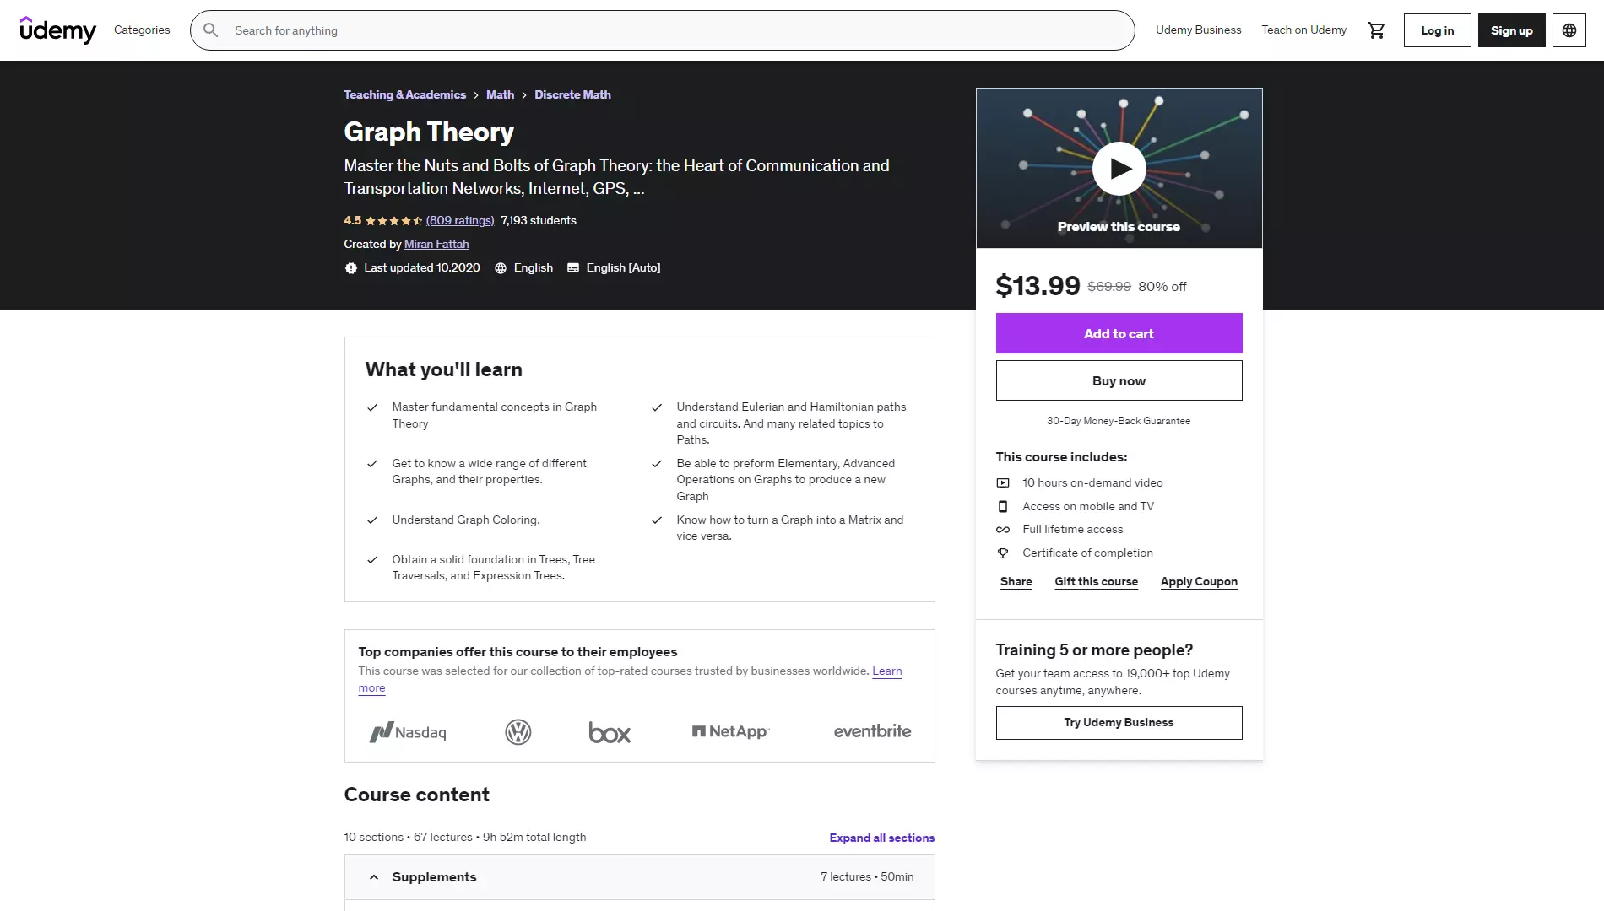Focus the Search for anything field
Screen dimensions: 1604x911
pyautogui.click(x=662, y=30)
